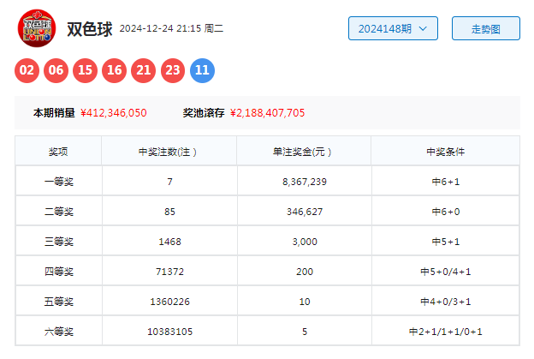The width and height of the screenshot is (534, 359).
Task: Click the 一等奖 row label
Action: 58,182
